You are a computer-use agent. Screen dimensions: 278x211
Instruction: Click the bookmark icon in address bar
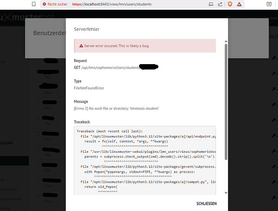pyautogui.click(x=34, y=4)
